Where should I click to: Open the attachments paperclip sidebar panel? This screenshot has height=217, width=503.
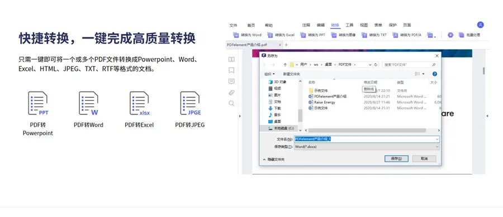tap(231, 93)
